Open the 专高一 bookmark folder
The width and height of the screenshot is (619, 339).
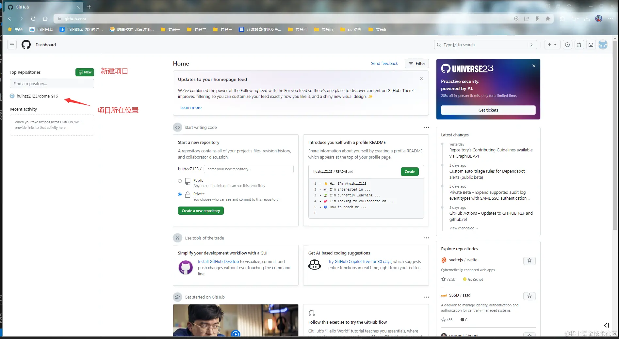170,29
